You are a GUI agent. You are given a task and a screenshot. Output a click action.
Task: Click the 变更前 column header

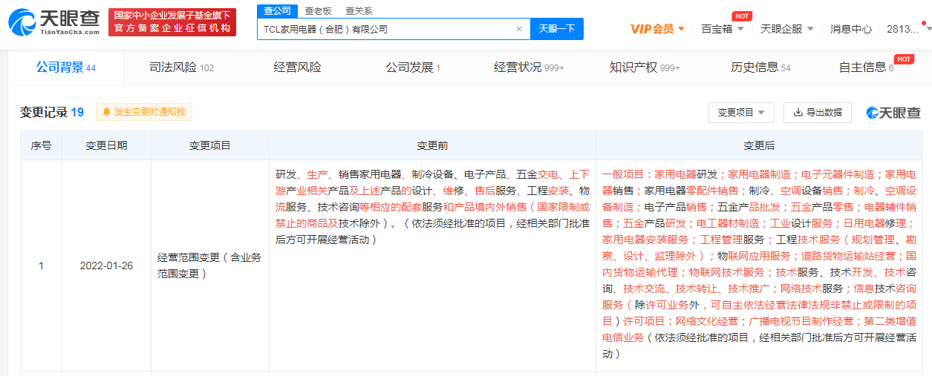[432, 146]
